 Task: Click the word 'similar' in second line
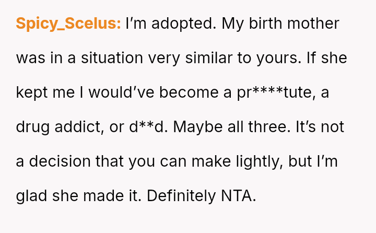(207, 58)
